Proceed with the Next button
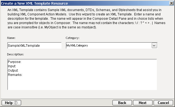Screen dimensions: 175x107 tap(143, 103)
